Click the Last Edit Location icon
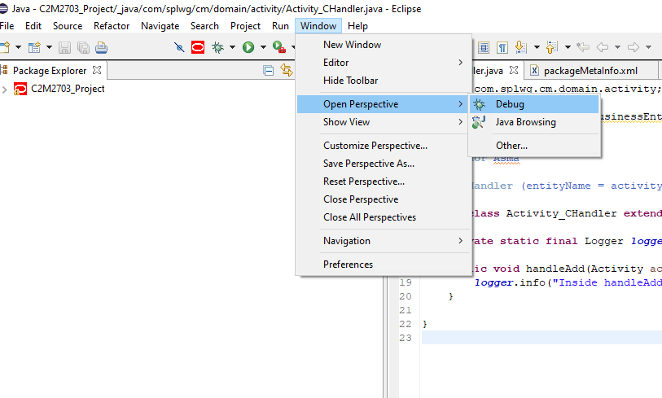Screen dimensions: 662x398 [583, 47]
